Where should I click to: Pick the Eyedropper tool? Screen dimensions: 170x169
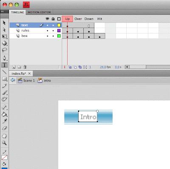pyautogui.click(x=5, y=121)
